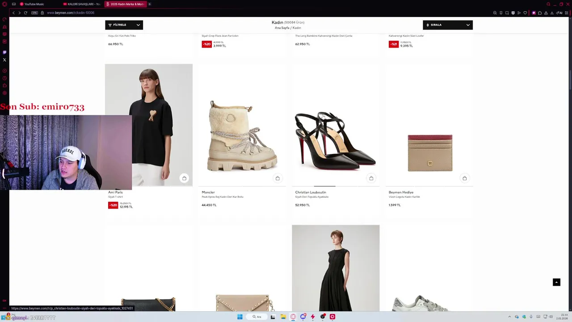This screenshot has width=572, height=322.
Task: Quick-add bag icon on Ami Paris T-shirt
Action: pyautogui.click(x=184, y=178)
